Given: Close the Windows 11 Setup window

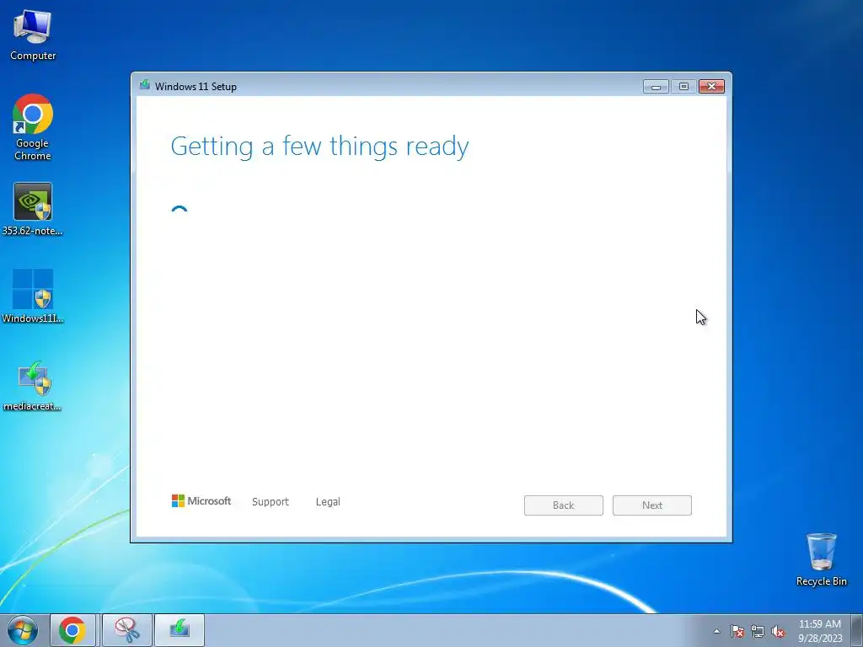Looking at the screenshot, I should [711, 87].
